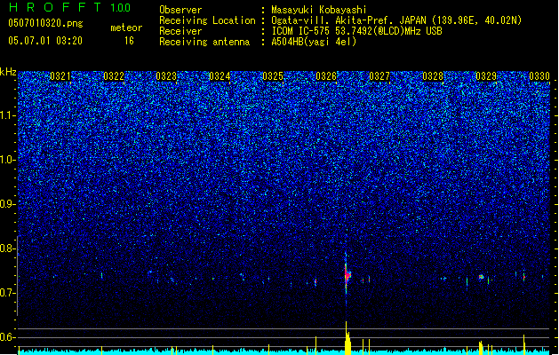The width and height of the screenshot is (559, 355).
Task: Click the date stamp 05.07.01 03:20
Action: (45, 41)
